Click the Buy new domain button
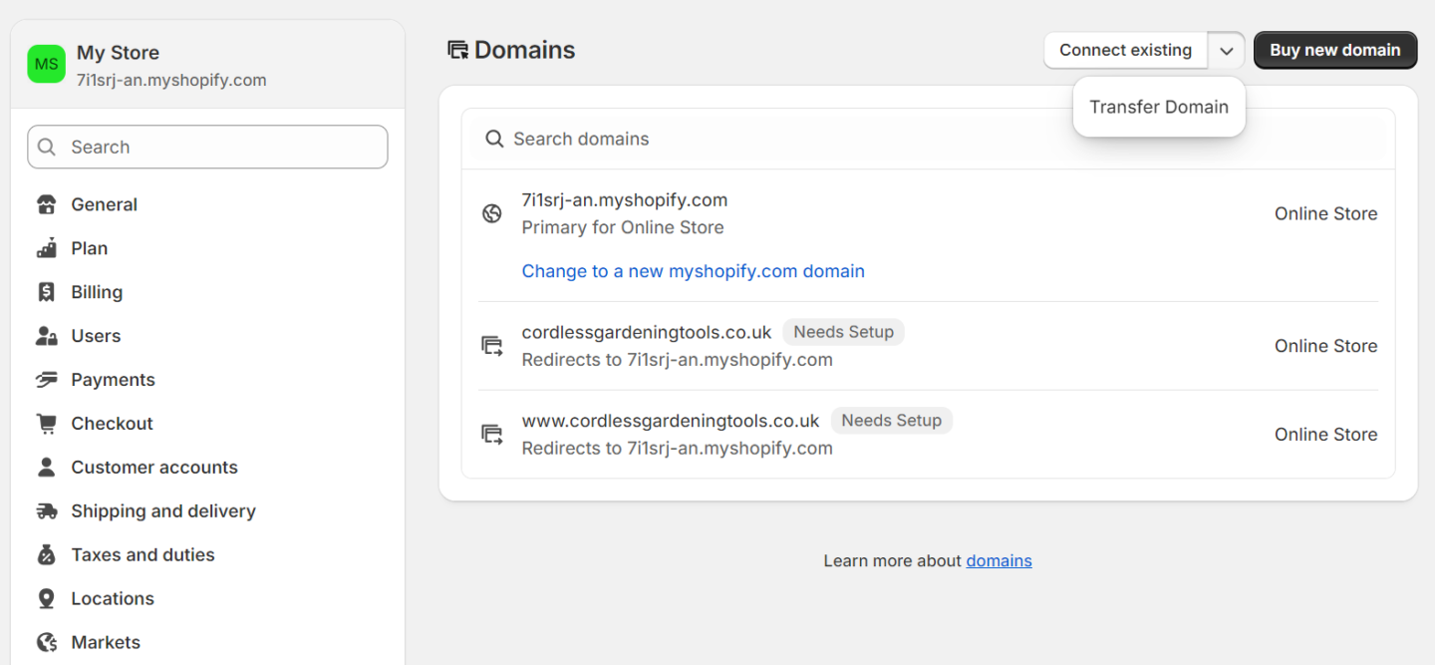1435x665 pixels. point(1335,50)
